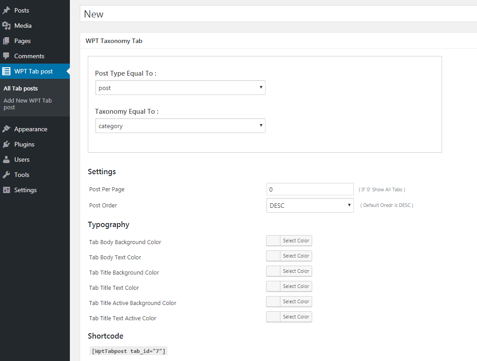Click the Plugins plug icon
This screenshot has height=361, width=477.
(6, 144)
